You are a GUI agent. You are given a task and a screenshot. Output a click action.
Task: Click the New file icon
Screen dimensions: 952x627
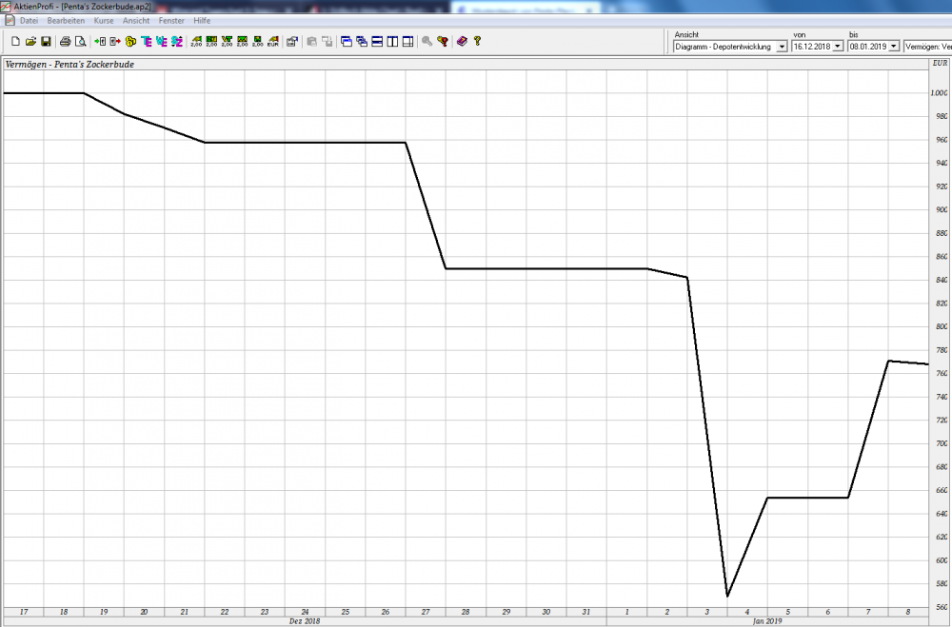pyautogui.click(x=16, y=41)
